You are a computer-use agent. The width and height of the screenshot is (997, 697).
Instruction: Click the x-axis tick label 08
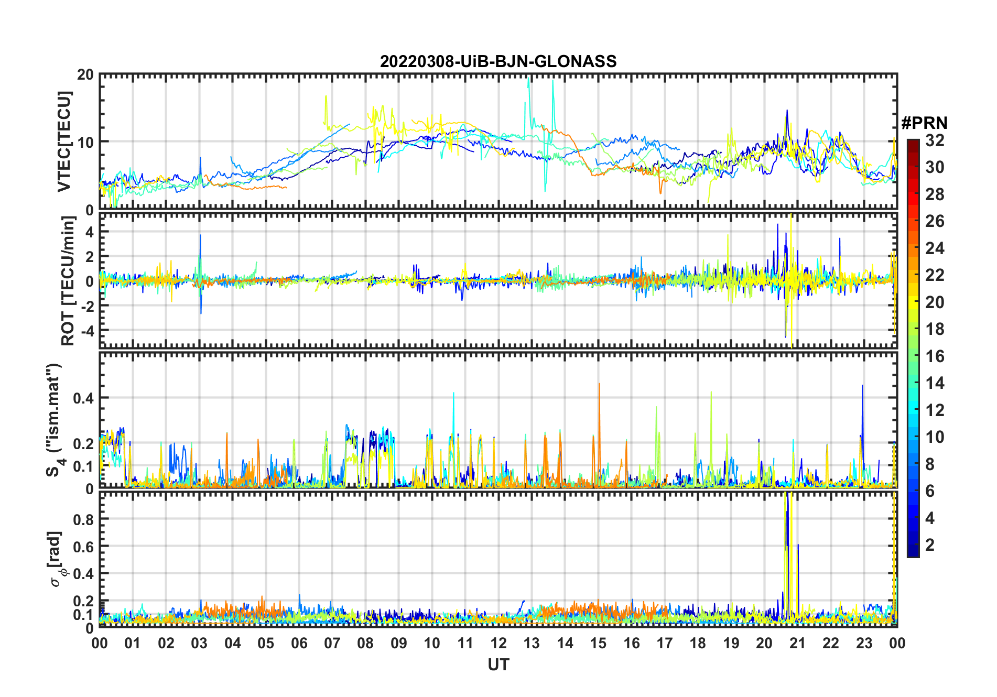[365, 643]
